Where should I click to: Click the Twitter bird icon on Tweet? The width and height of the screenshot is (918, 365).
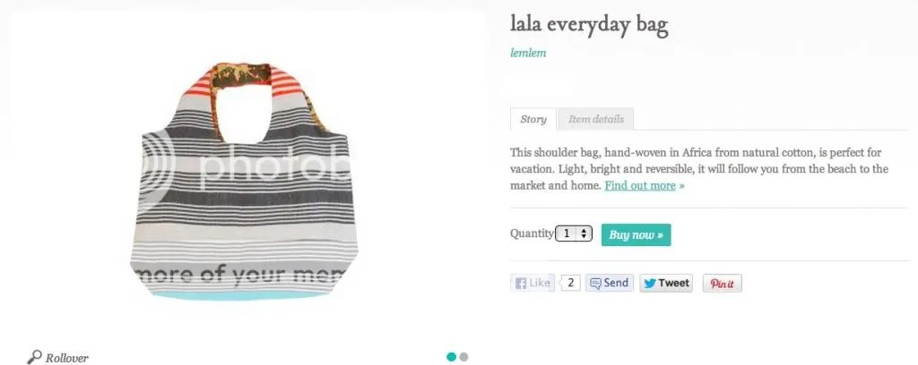point(649,284)
